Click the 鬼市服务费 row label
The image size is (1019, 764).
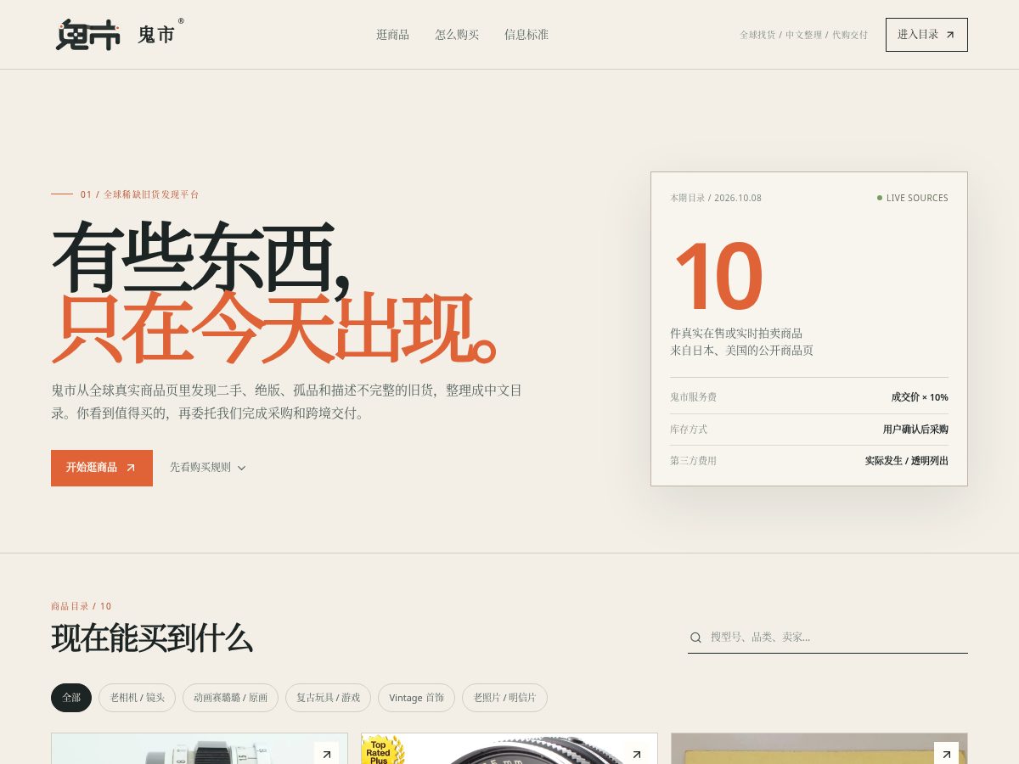click(694, 397)
